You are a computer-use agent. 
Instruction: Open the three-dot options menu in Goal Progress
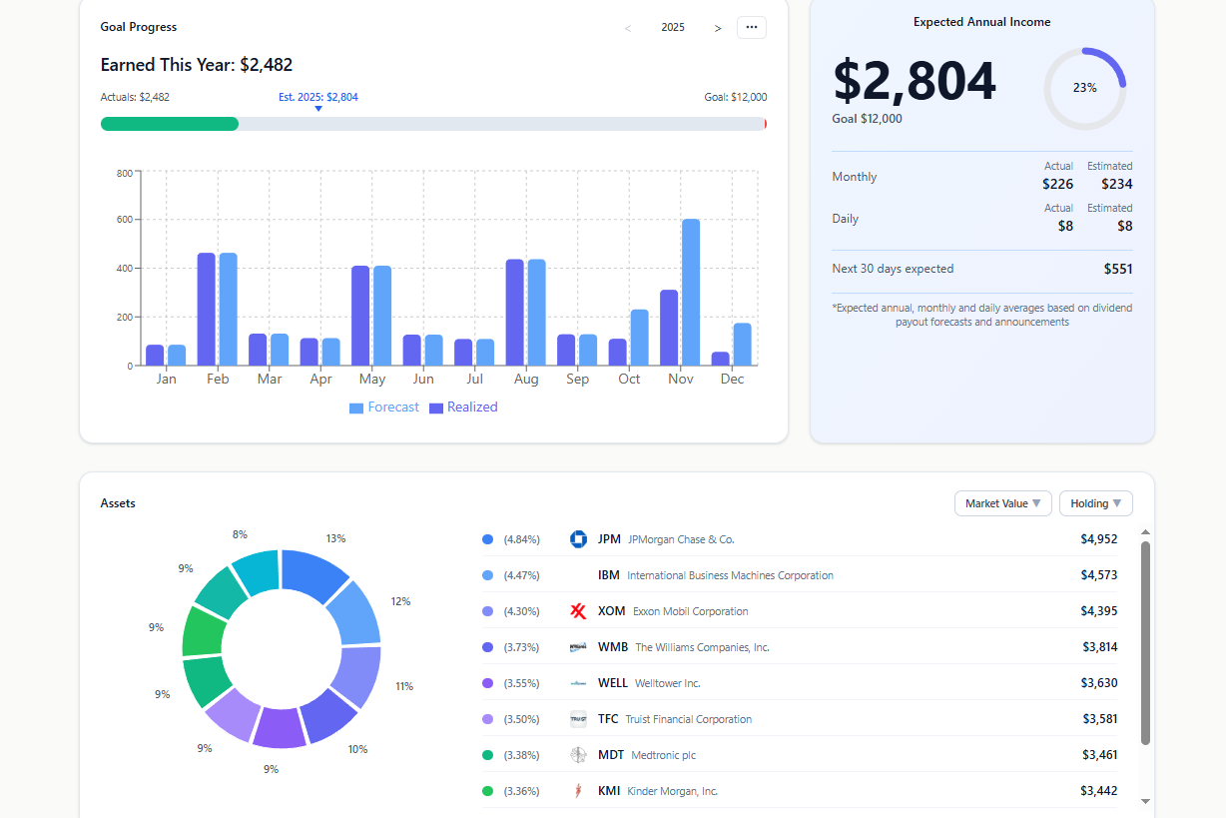[x=751, y=27]
